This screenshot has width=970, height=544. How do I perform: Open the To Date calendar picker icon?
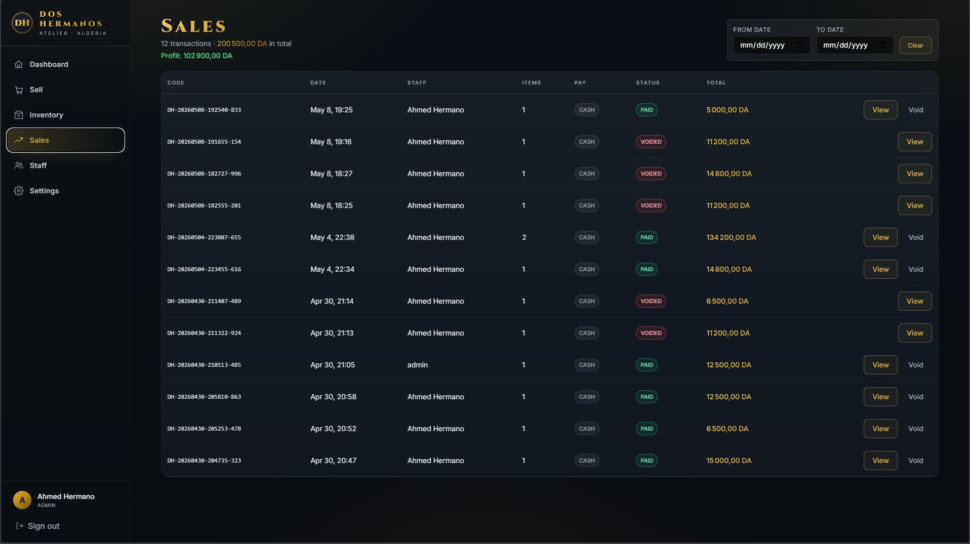pyautogui.click(x=882, y=45)
